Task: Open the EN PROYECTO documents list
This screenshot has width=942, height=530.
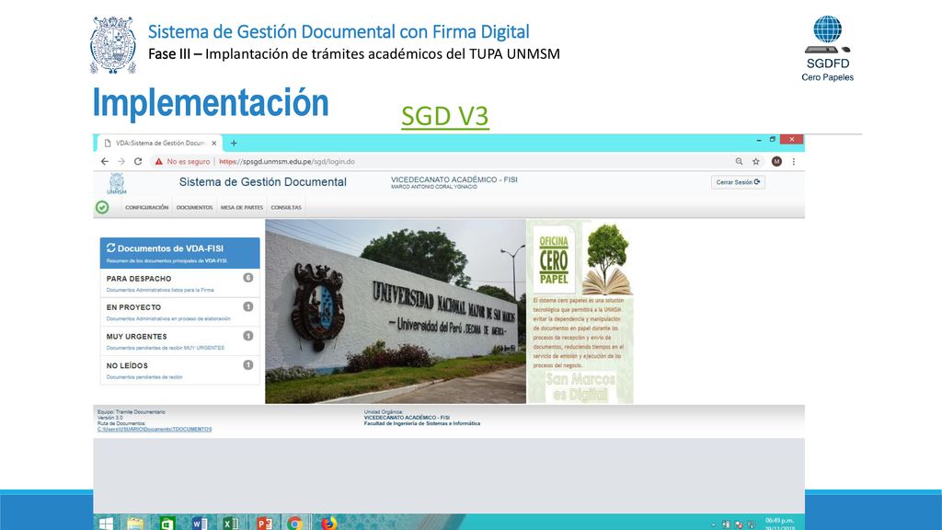Action: [x=179, y=313]
